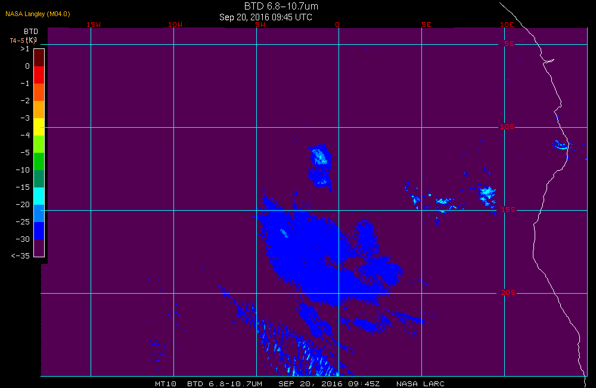Click the 'NASA Langley (M04.0)' label

click(38, 14)
